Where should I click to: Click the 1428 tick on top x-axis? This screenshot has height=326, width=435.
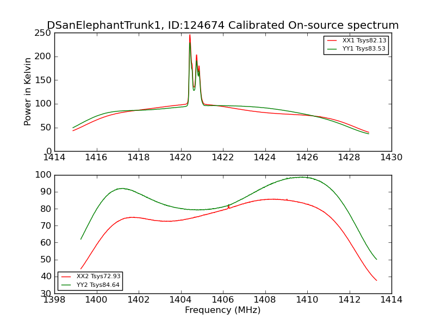[349, 158]
